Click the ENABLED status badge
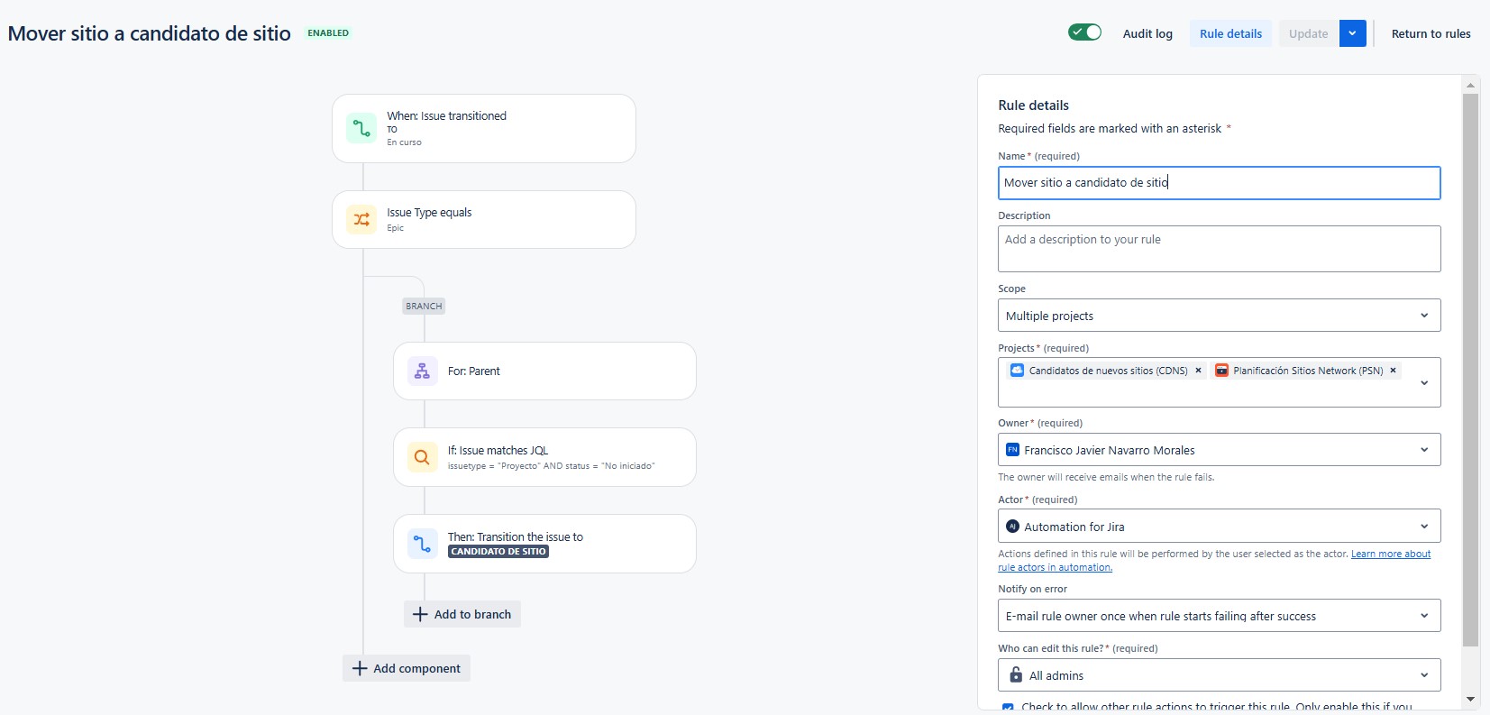This screenshot has height=715, width=1490. point(328,33)
